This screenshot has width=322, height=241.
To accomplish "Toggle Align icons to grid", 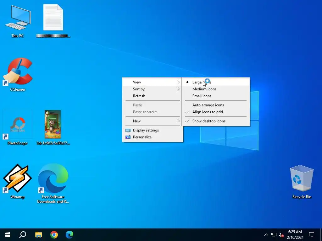I will click(x=216, y=112).
